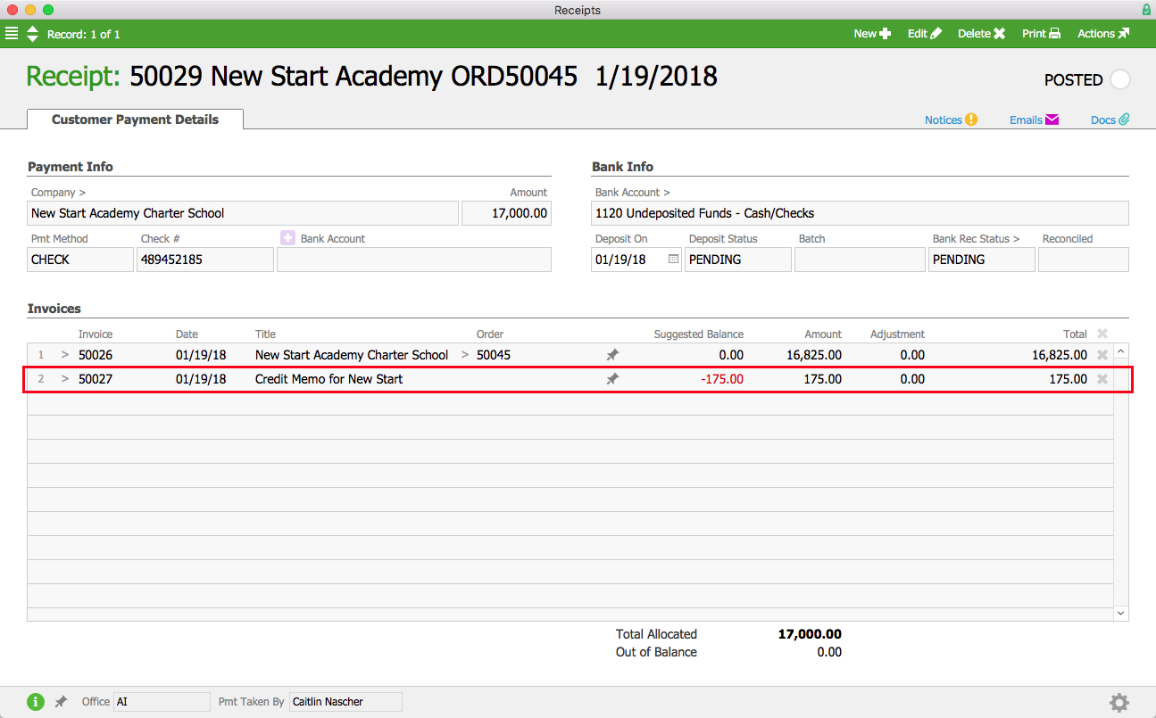Open Docs attachments link
This screenshot has height=718, width=1156.
(x=1110, y=120)
